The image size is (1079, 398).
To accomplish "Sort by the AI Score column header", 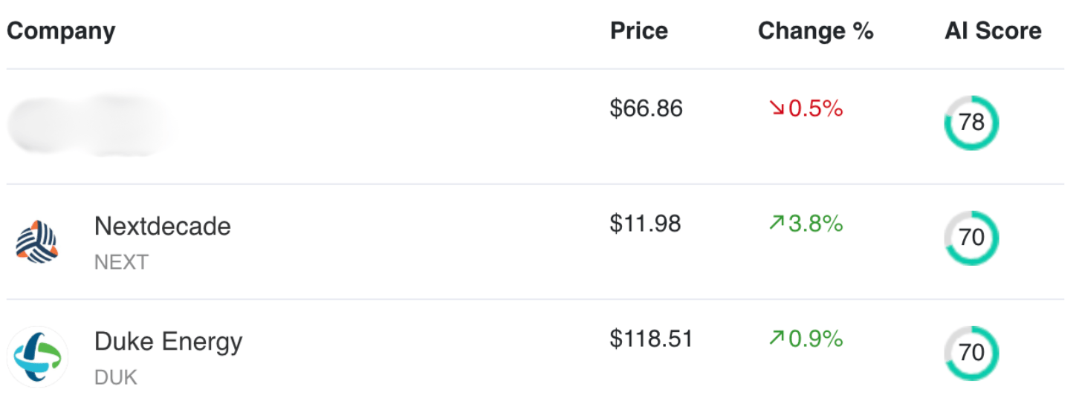I will point(994,31).
